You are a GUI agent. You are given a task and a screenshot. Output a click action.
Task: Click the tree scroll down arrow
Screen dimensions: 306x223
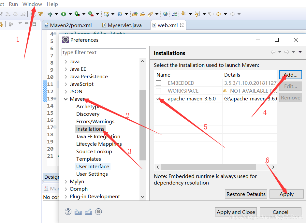143,197
